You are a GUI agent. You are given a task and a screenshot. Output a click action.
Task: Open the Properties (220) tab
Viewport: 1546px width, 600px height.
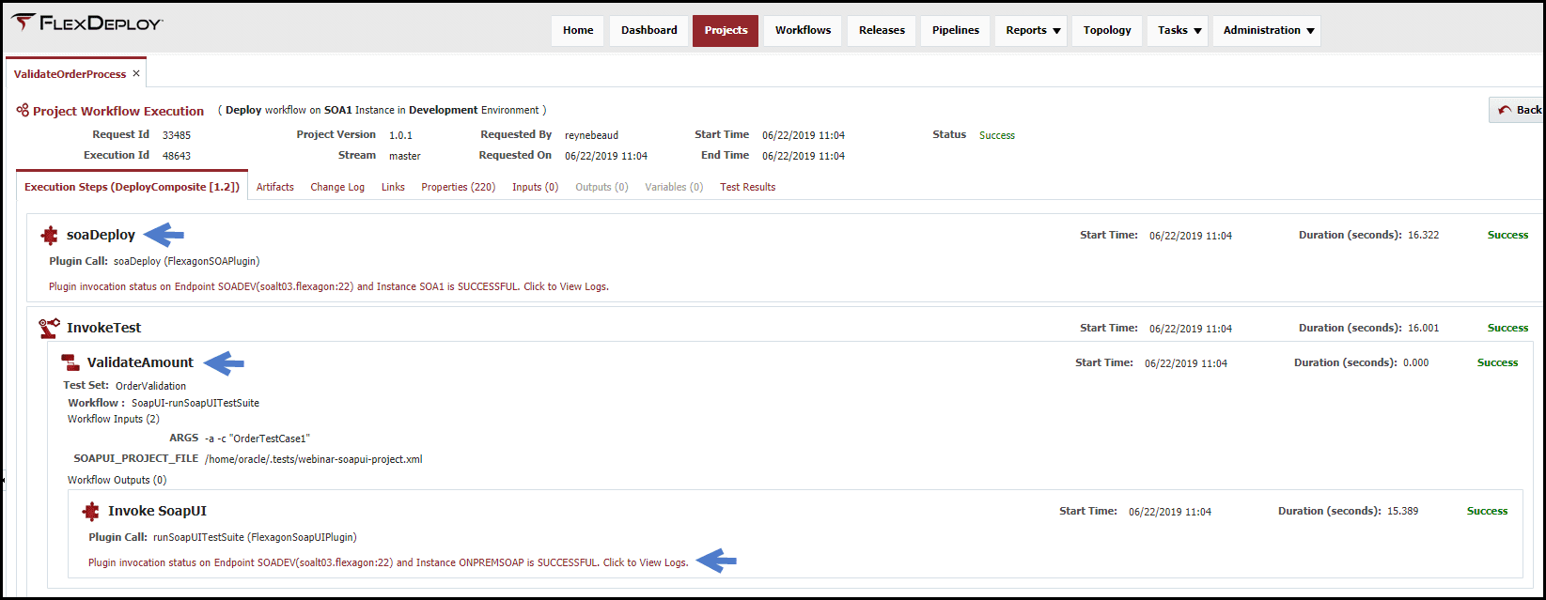pos(459,187)
